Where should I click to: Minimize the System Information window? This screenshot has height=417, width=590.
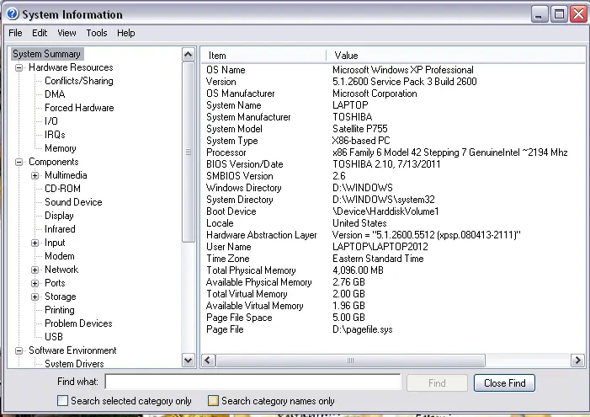click(540, 14)
